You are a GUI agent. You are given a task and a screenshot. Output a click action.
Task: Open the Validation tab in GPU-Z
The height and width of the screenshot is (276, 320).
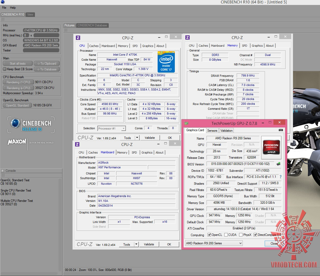click(x=227, y=131)
